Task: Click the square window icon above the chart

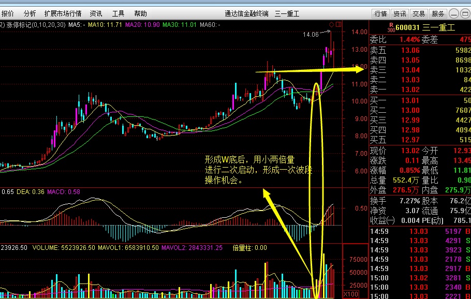Action: (338, 24)
